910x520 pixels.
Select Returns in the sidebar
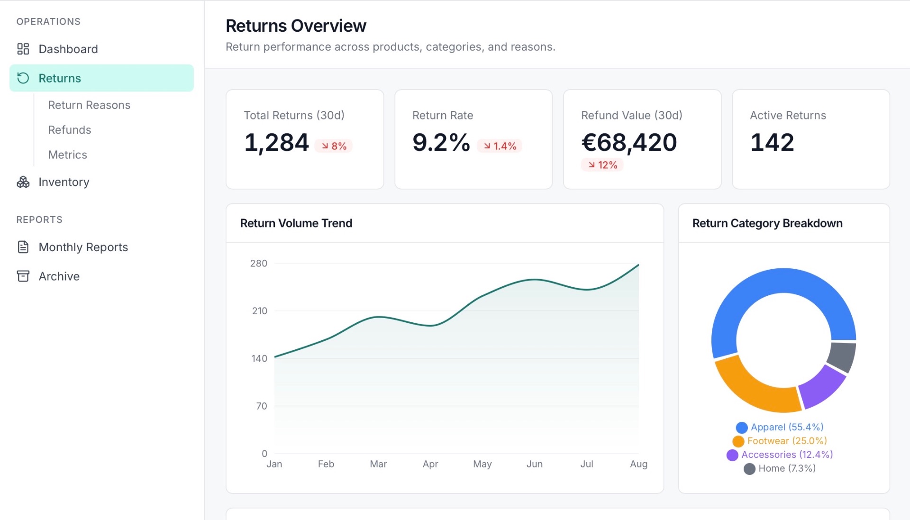(101, 78)
